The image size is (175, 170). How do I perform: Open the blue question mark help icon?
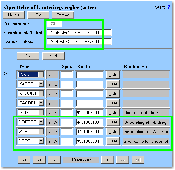tap(169, 7)
